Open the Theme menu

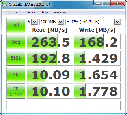31,12
